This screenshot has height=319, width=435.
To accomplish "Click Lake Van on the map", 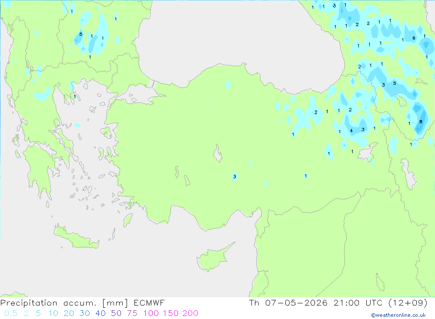I will 367,153.
